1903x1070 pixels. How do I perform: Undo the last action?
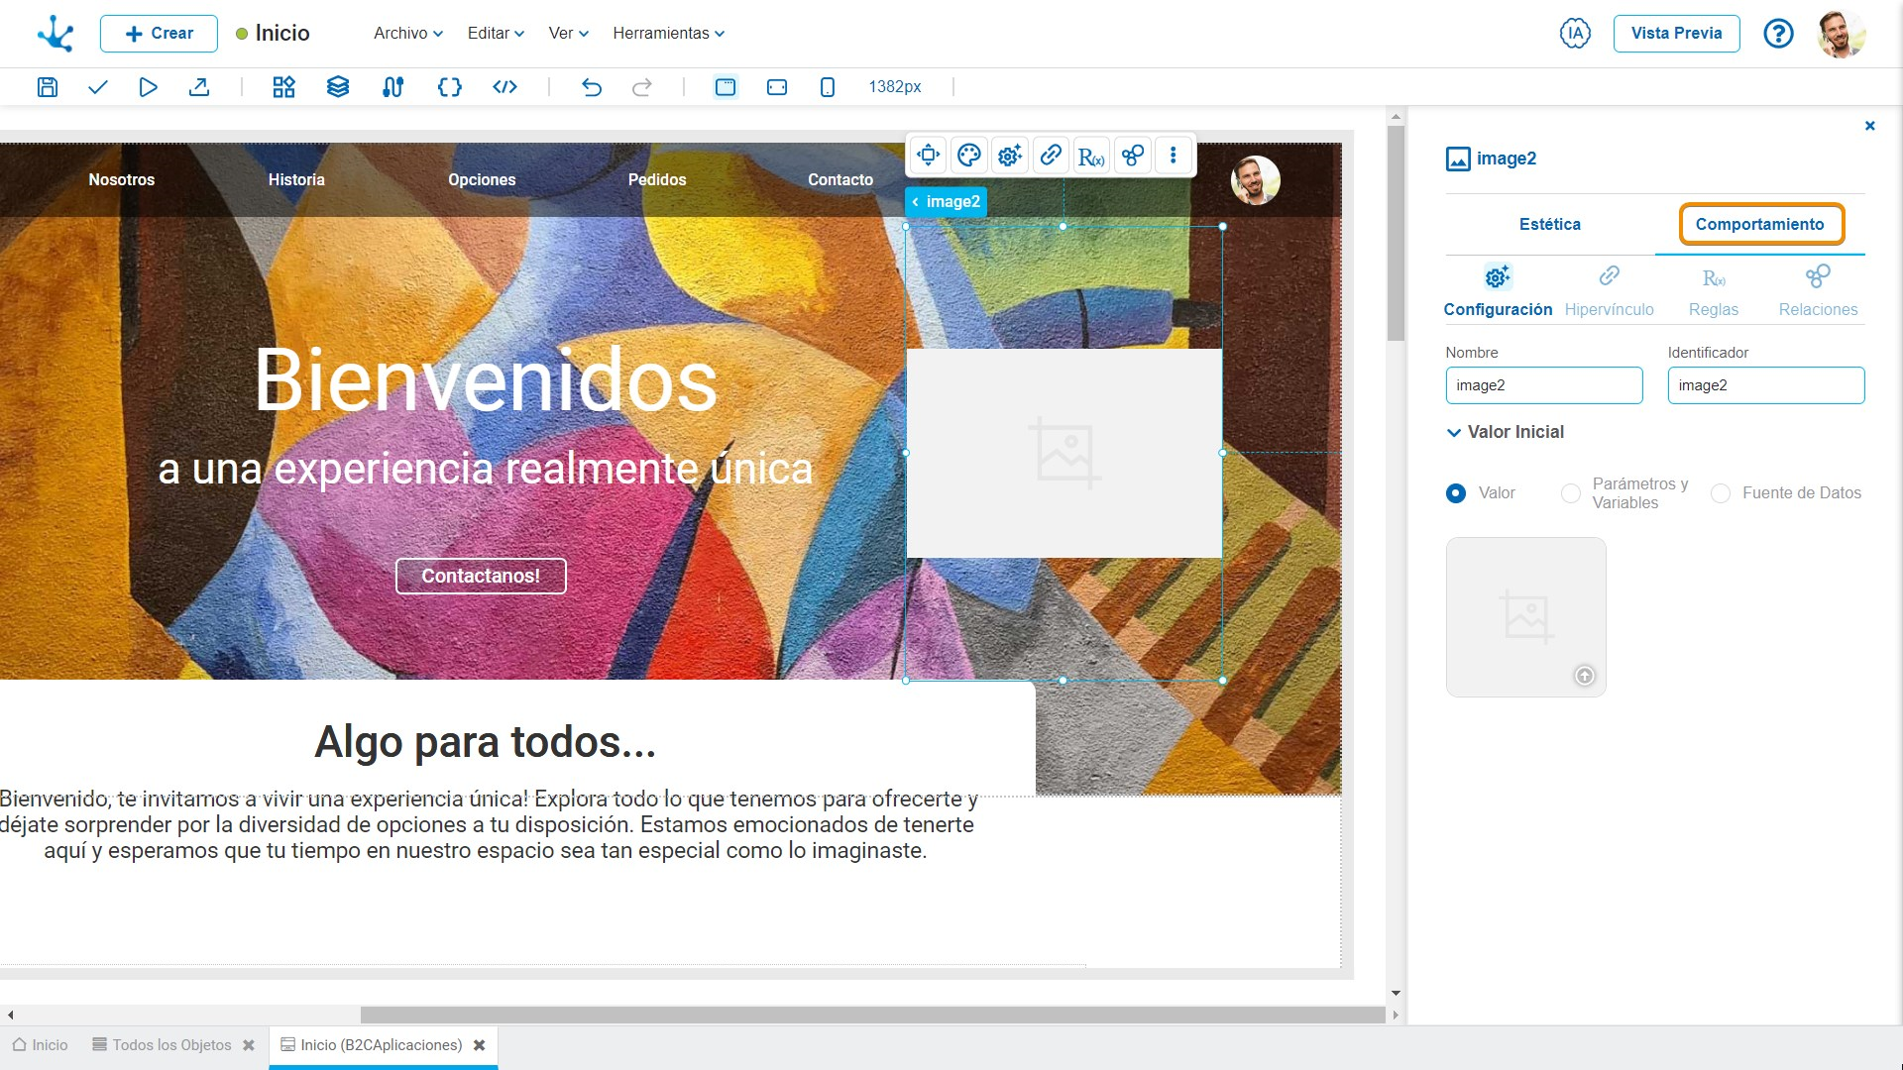click(x=592, y=87)
